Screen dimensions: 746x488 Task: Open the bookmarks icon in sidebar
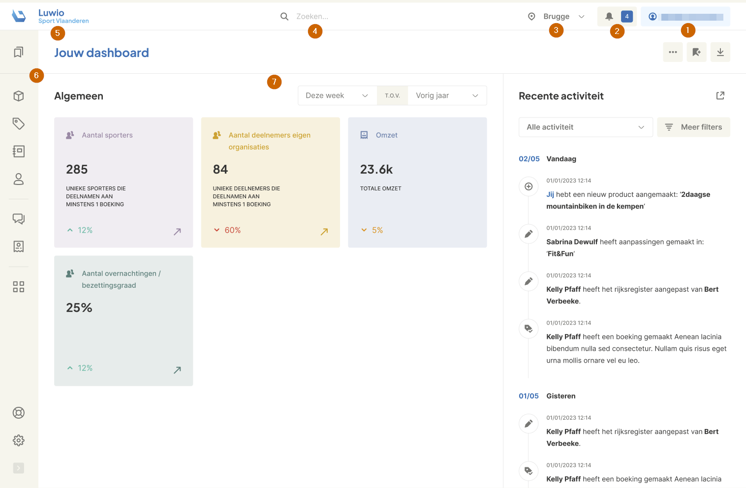pyautogui.click(x=19, y=52)
